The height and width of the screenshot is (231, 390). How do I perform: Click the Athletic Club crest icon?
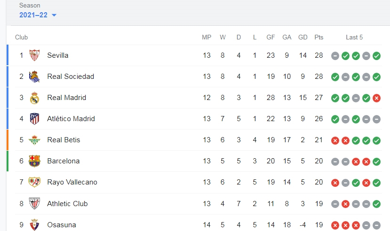point(34,203)
